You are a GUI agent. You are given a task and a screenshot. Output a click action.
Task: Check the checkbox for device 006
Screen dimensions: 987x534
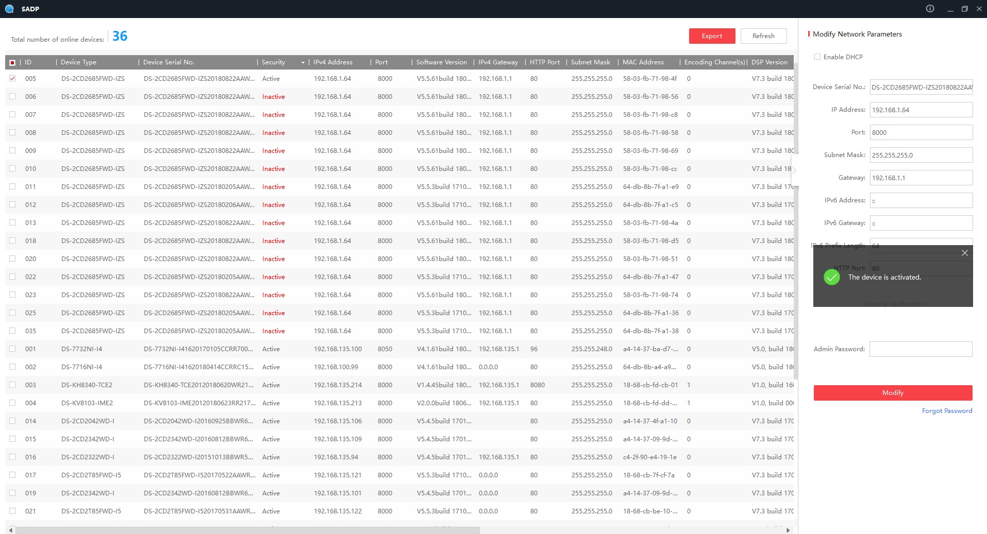[x=12, y=96]
